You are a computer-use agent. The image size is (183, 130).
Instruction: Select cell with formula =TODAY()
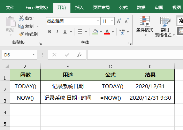(110, 86)
